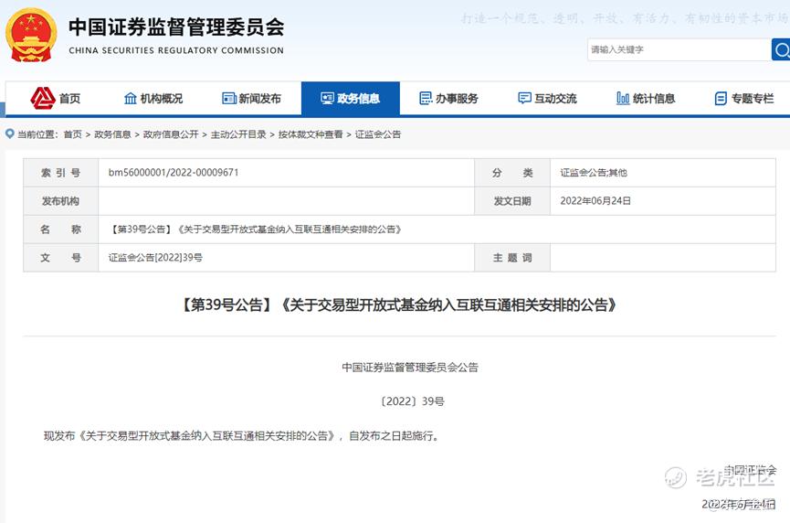Click the 索引号 table label
This screenshot has width=790, height=523.
tap(60, 173)
